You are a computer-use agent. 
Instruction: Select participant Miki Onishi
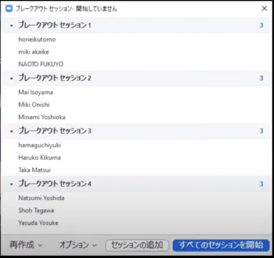pyautogui.click(x=34, y=105)
